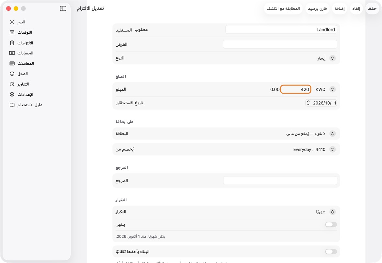Toggle the ينتهي switch
The image size is (382, 263).
point(331,224)
